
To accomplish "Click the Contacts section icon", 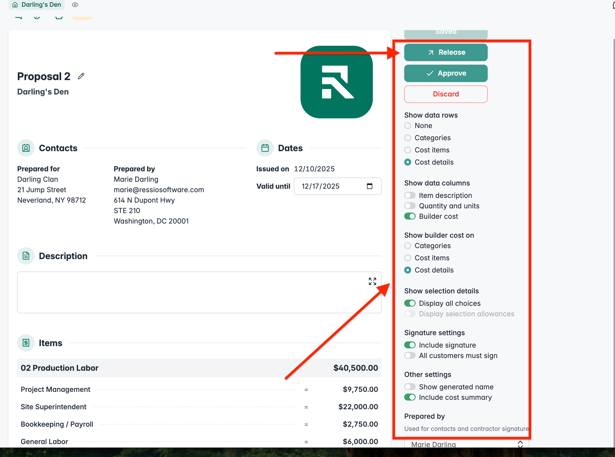I will 26,148.
